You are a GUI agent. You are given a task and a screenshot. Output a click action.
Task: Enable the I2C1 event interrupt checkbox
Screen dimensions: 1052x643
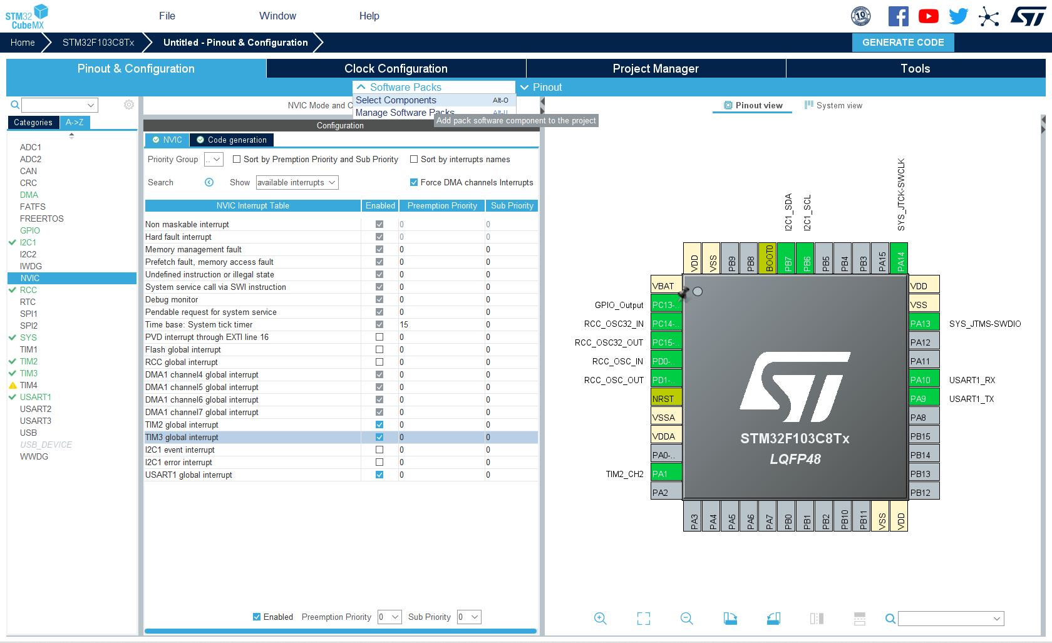click(x=379, y=450)
